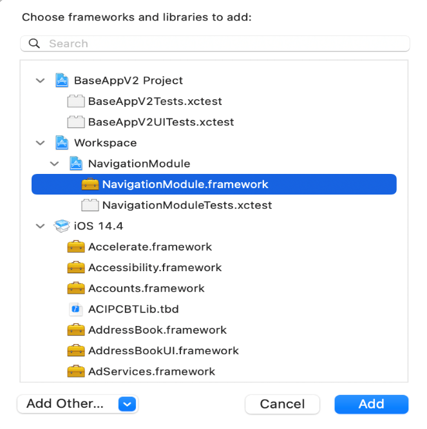Click the NavigationModule project icon
427x429 pixels.
point(76,164)
